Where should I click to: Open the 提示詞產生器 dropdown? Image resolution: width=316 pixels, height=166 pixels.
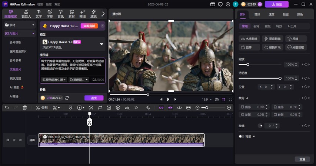click(x=54, y=80)
